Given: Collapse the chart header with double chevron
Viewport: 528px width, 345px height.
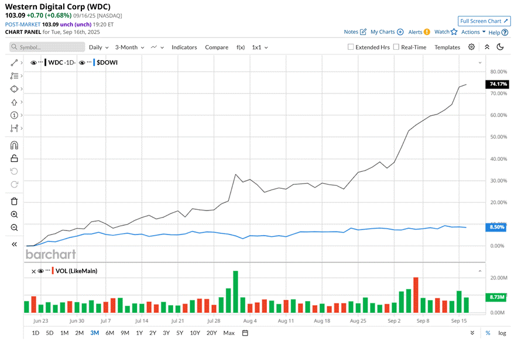Looking at the screenshot, I should click(487, 47).
